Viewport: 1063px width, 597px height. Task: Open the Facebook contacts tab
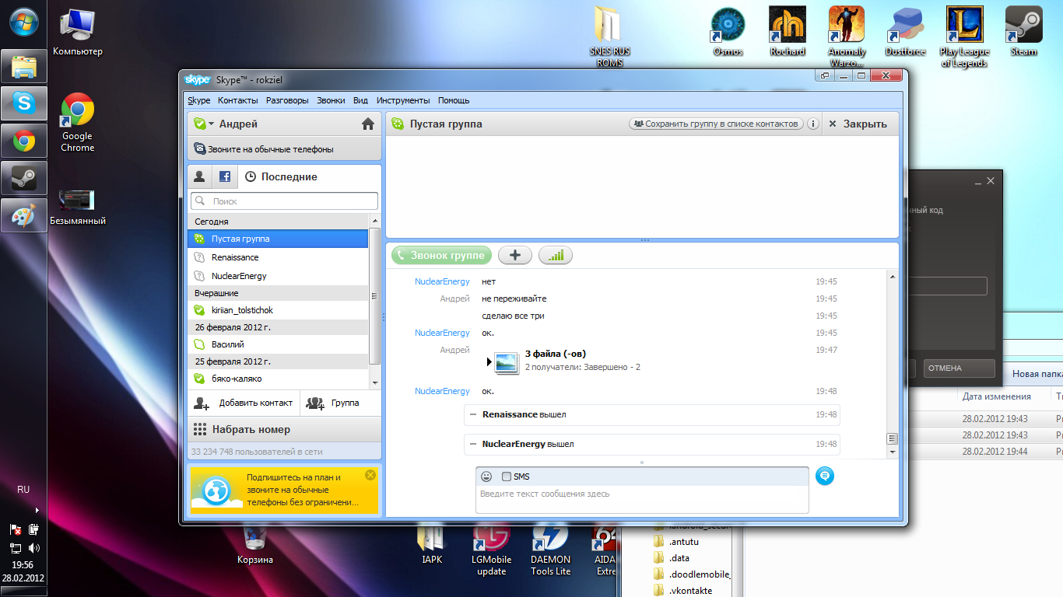click(x=224, y=176)
